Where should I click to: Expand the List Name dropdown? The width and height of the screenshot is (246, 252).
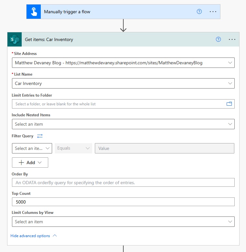(x=230, y=83)
